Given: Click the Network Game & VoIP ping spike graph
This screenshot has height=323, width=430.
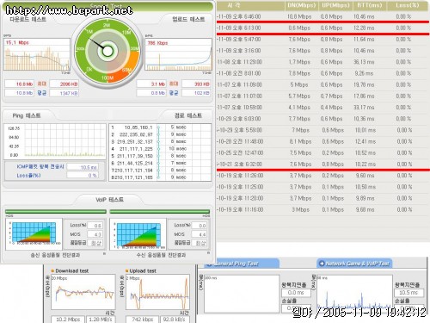Looking at the screenshot, I should click(354, 294).
